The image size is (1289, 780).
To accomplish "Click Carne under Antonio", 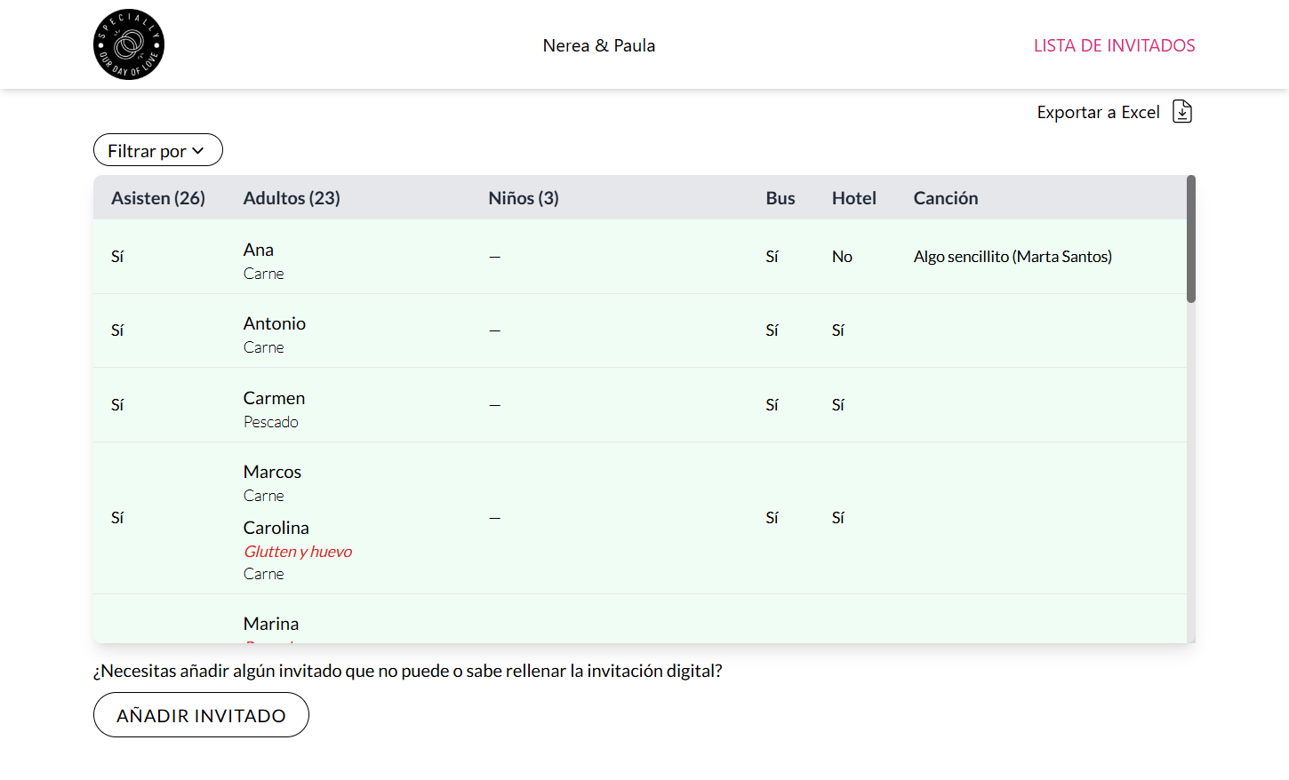I will tap(264, 347).
